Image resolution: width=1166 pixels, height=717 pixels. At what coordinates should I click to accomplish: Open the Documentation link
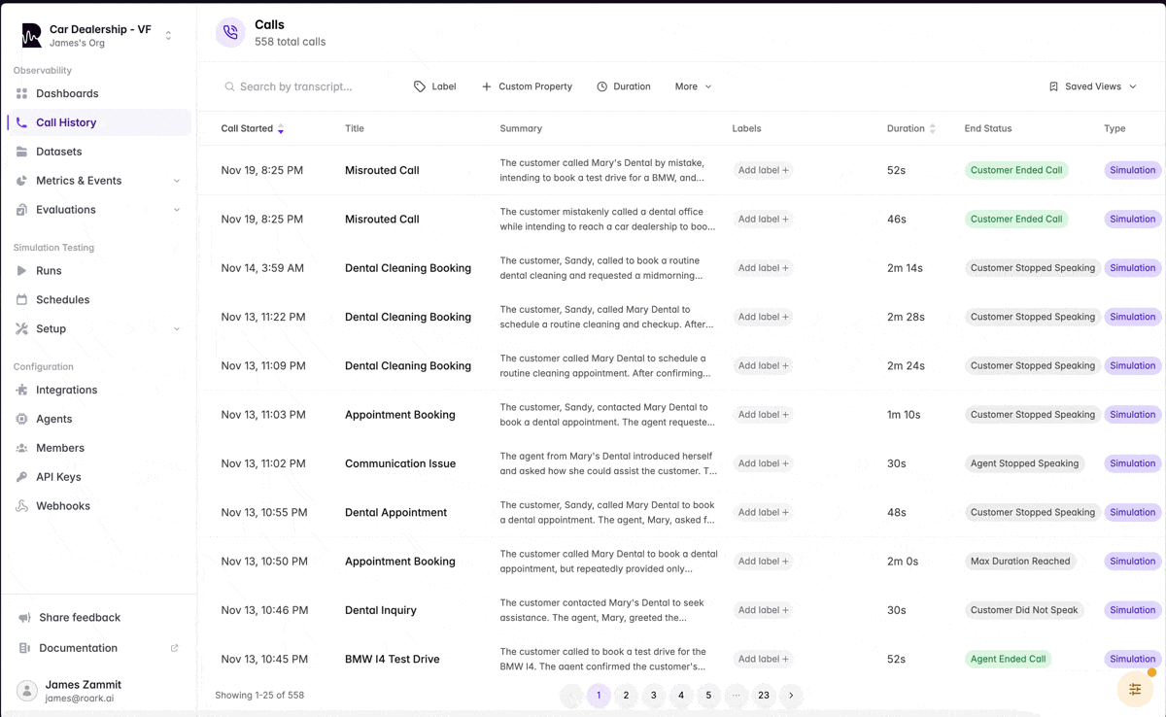coord(78,648)
